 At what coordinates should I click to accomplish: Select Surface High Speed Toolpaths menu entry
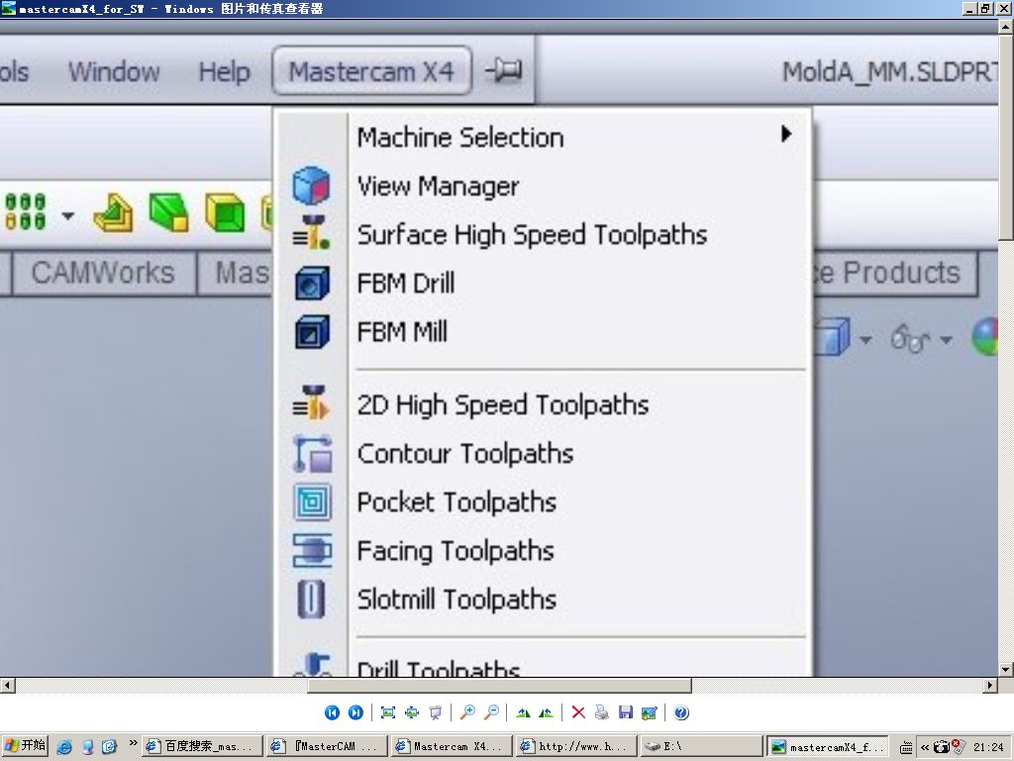click(x=532, y=235)
